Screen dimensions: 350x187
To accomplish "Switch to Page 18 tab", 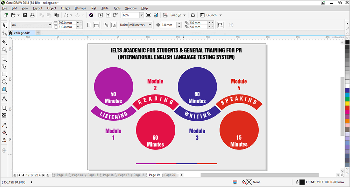I will [x=140, y=175].
